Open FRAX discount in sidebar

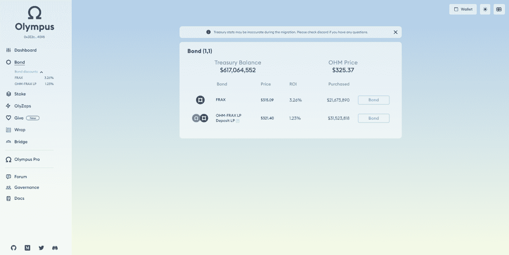click(34, 78)
